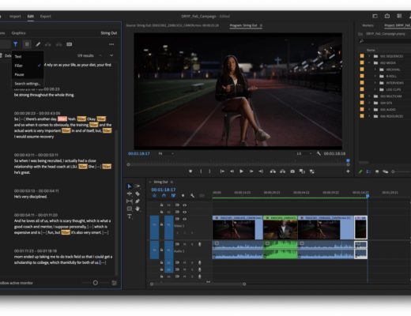Toggle the Project panel writable pencil icon

[360, 171]
